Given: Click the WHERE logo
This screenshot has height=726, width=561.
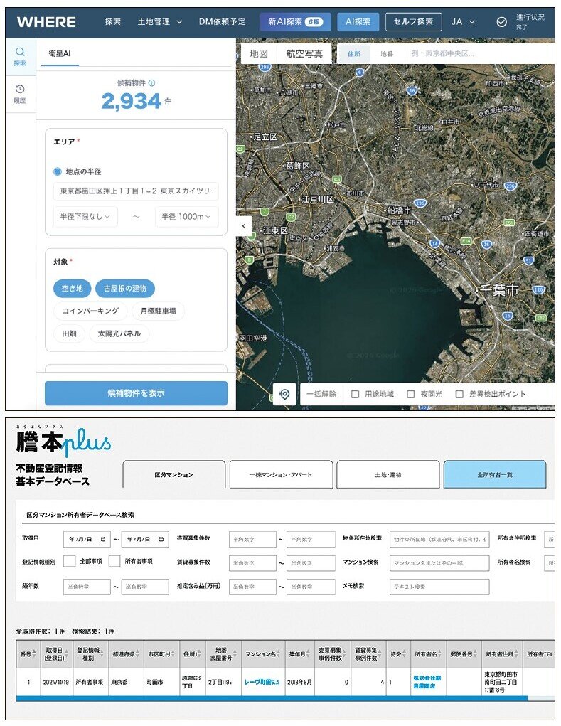Looking at the screenshot, I should [x=46, y=22].
